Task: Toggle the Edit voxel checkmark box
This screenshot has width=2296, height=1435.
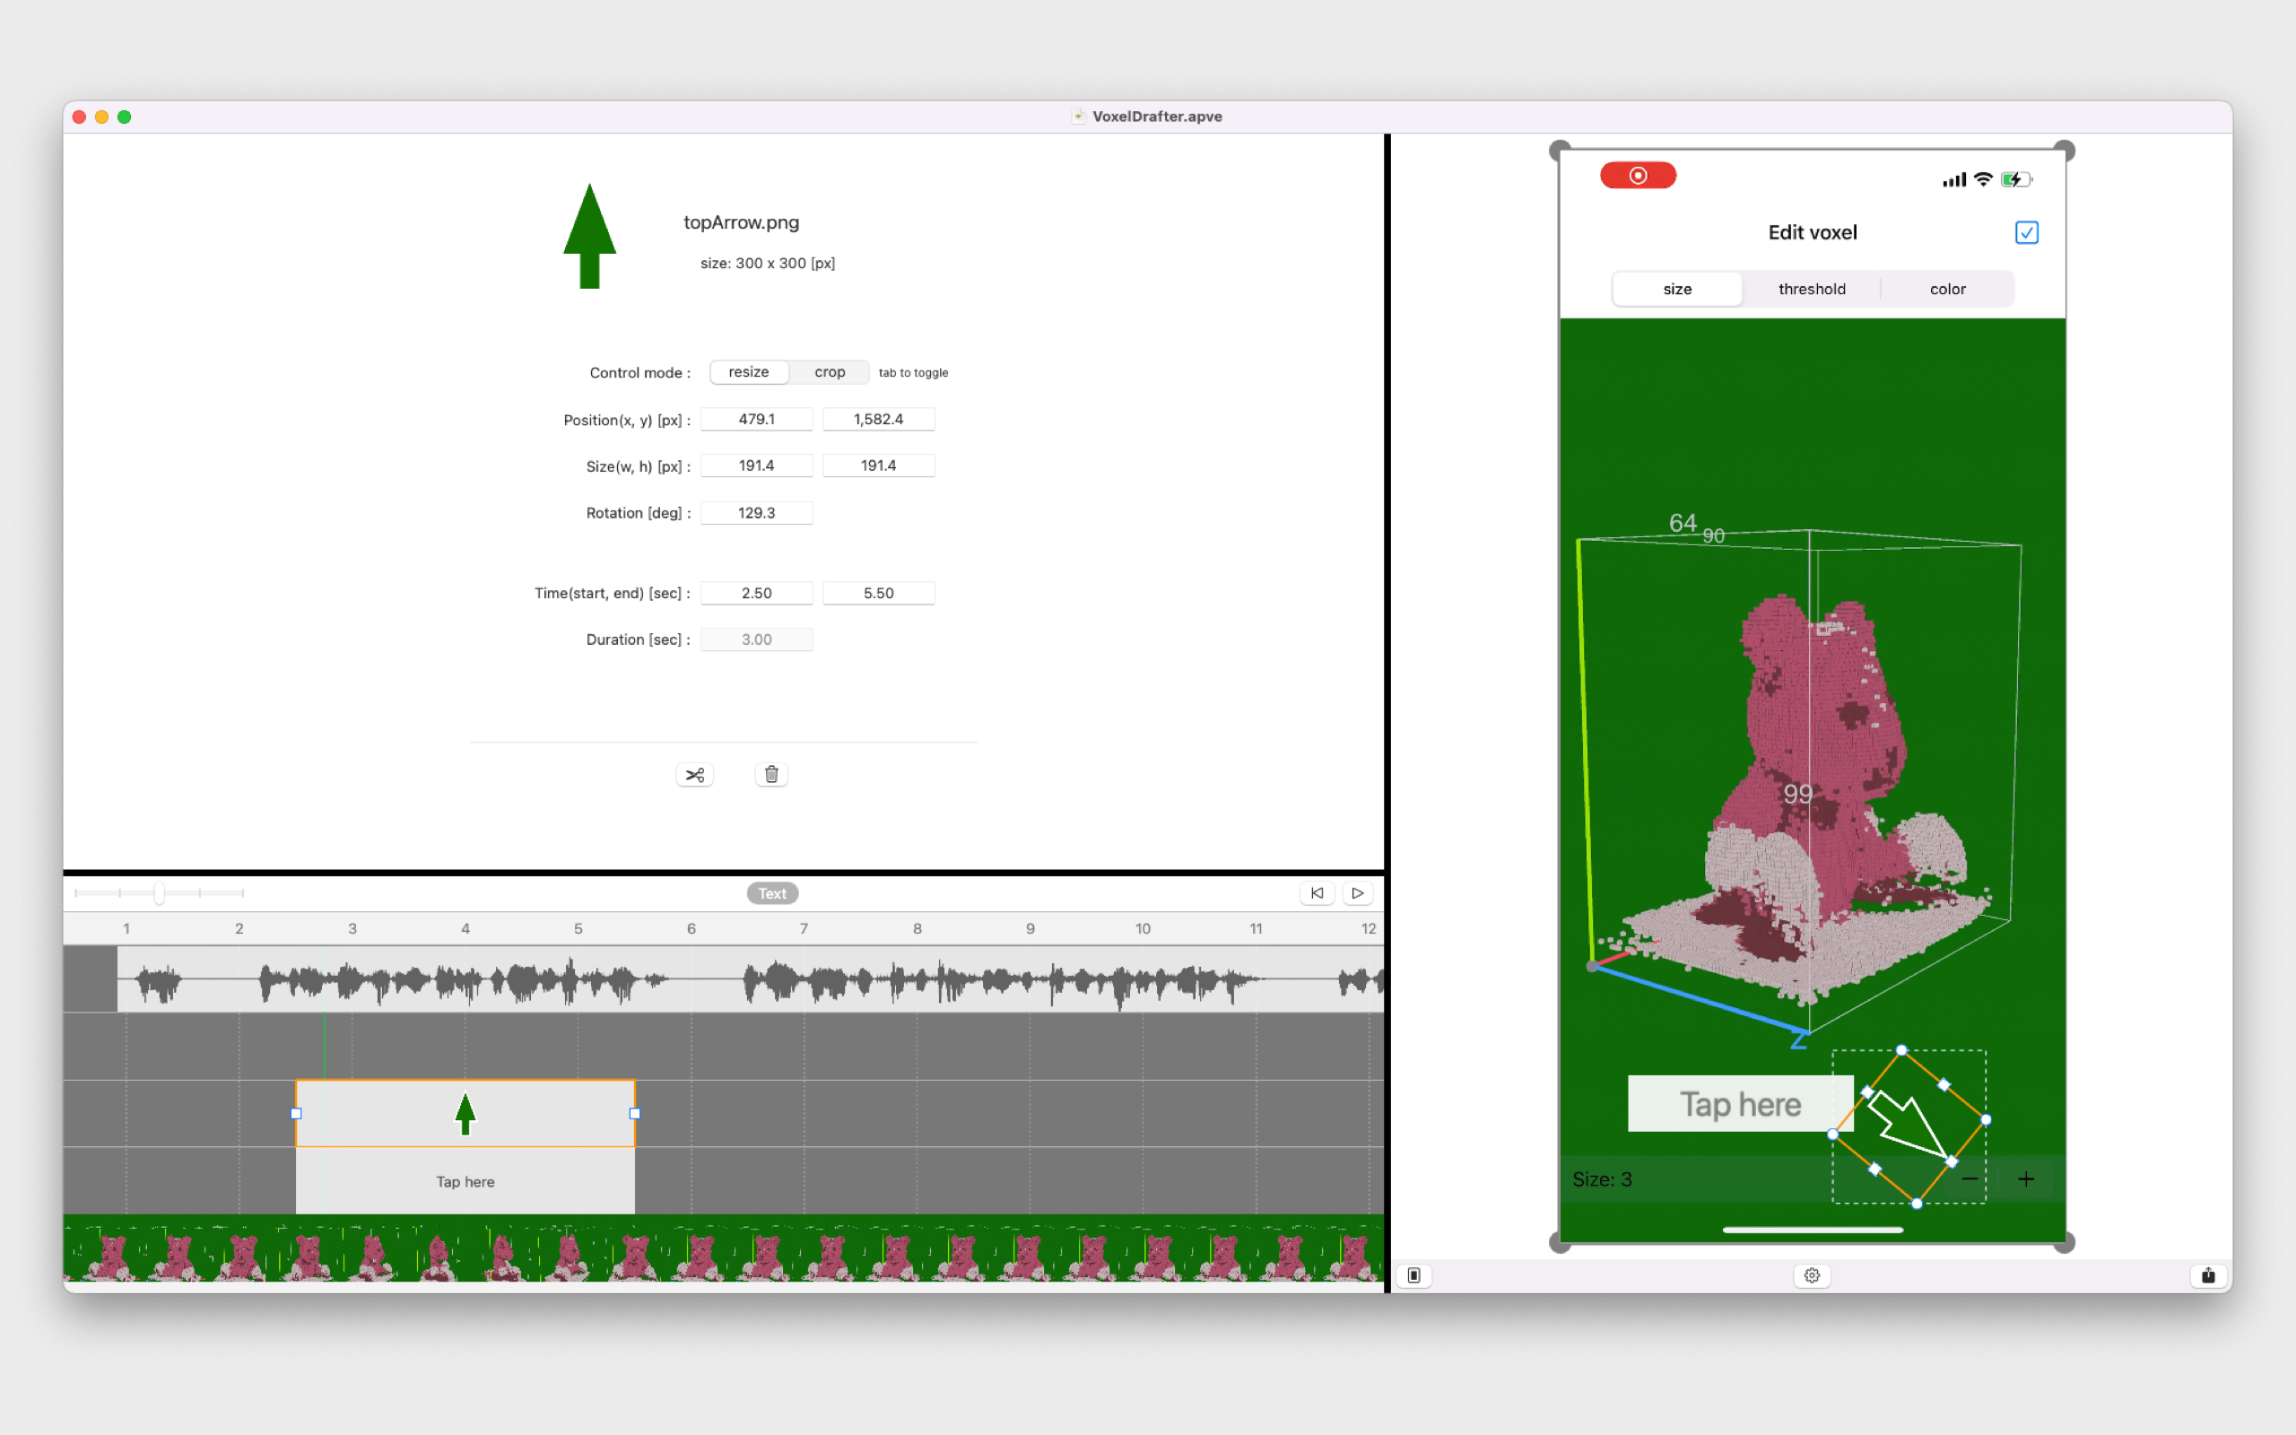Action: (2026, 232)
